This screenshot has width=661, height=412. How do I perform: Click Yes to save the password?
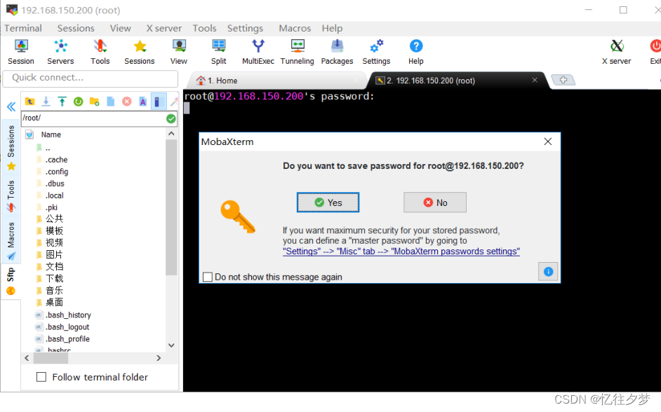click(x=328, y=202)
